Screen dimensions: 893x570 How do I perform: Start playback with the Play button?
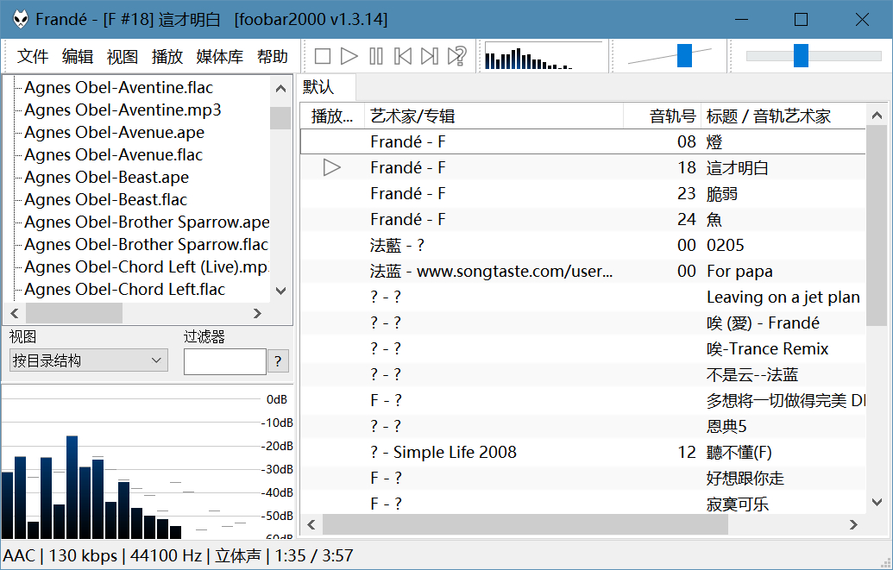click(x=349, y=56)
